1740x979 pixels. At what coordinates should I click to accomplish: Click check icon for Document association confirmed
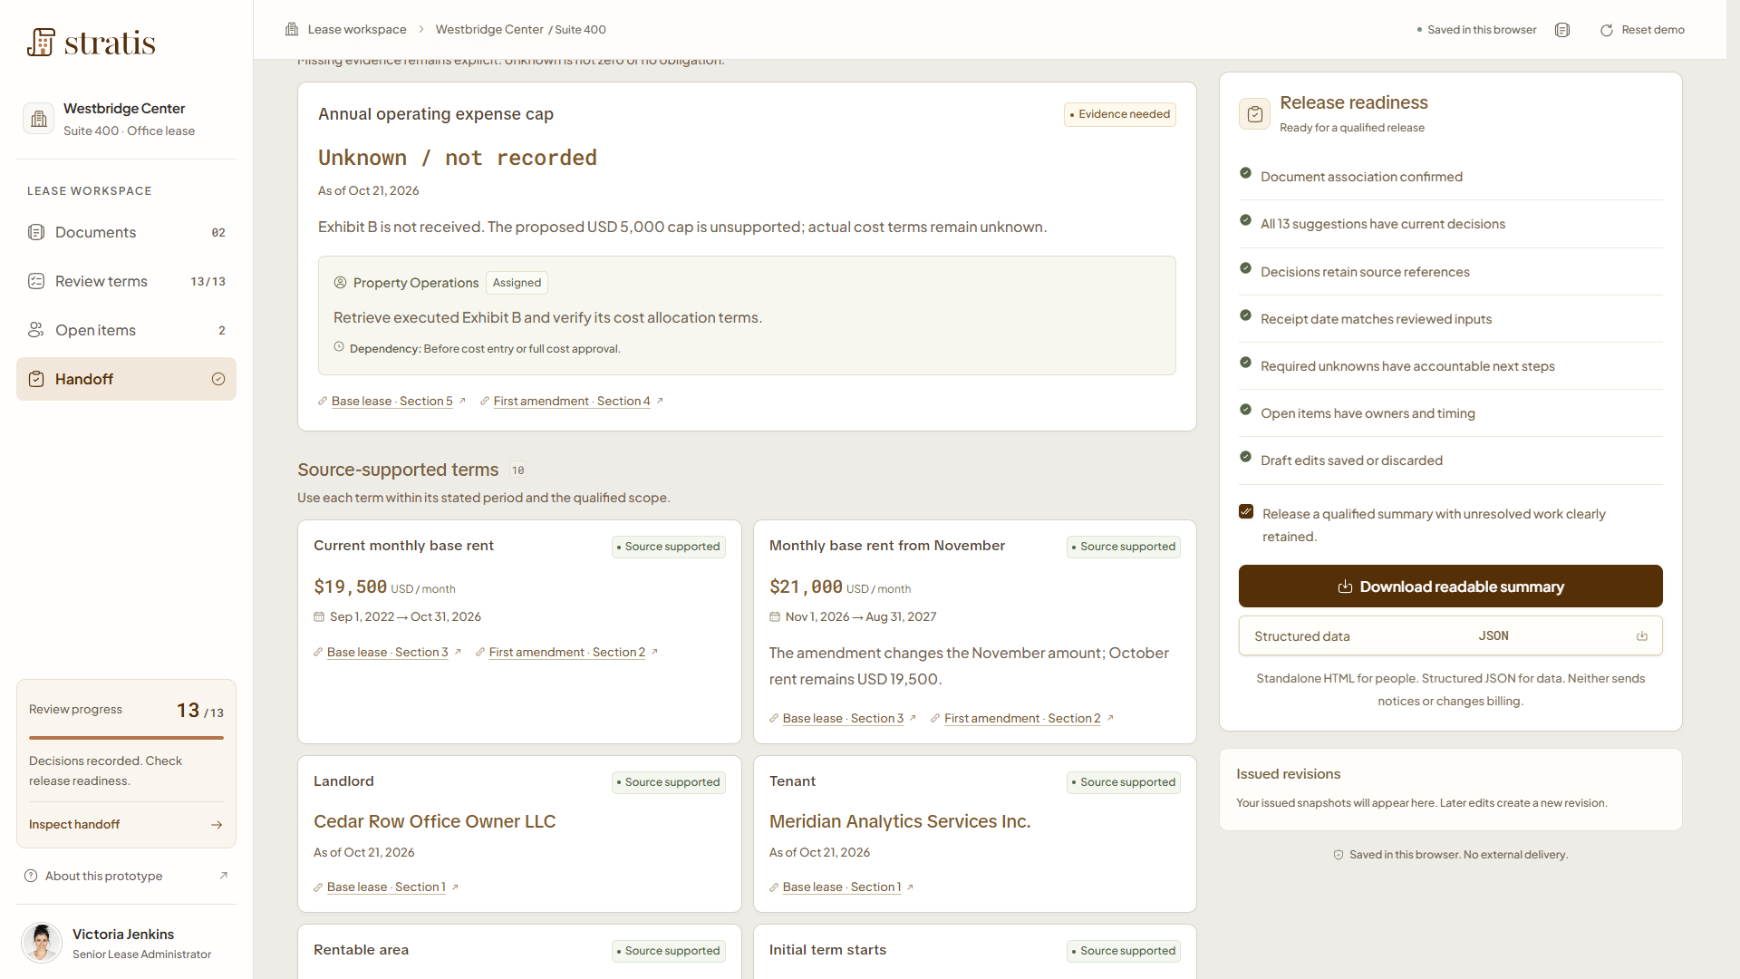(x=1246, y=173)
